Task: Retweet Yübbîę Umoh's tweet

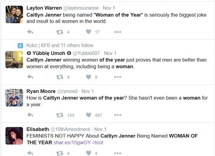Action: point(60,77)
